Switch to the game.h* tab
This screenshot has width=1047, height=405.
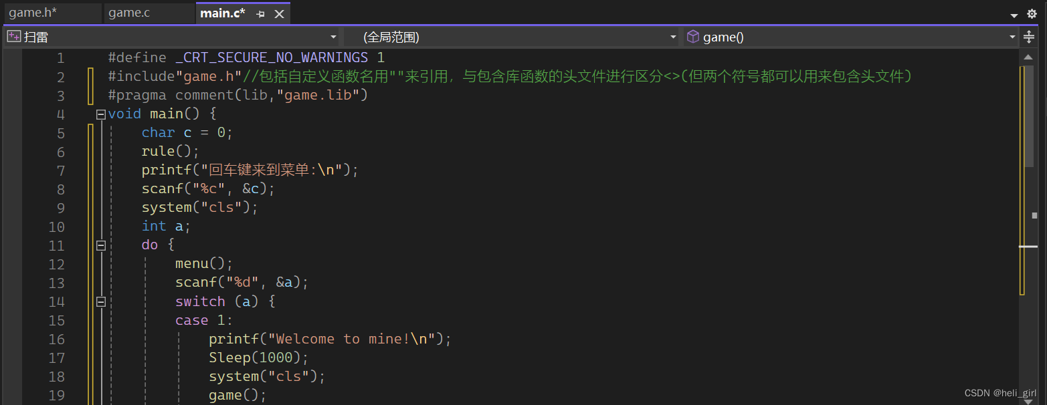pyautogui.click(x=52, y=13)
